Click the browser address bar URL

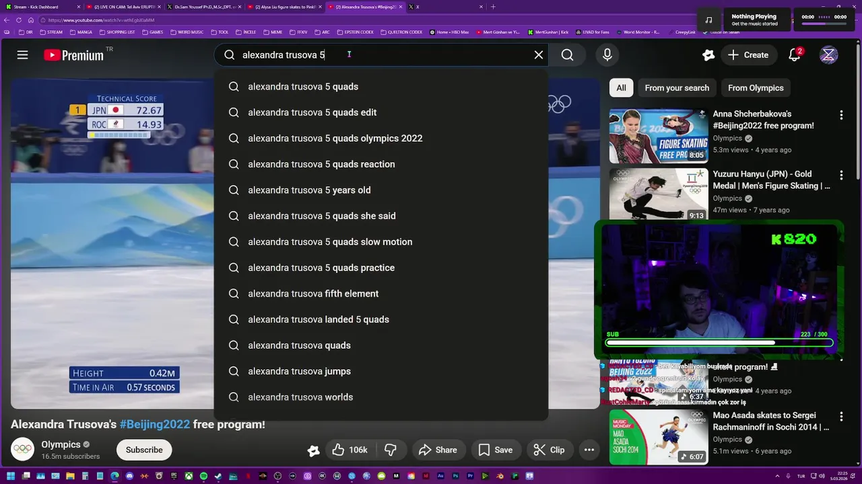coord(101,20)
